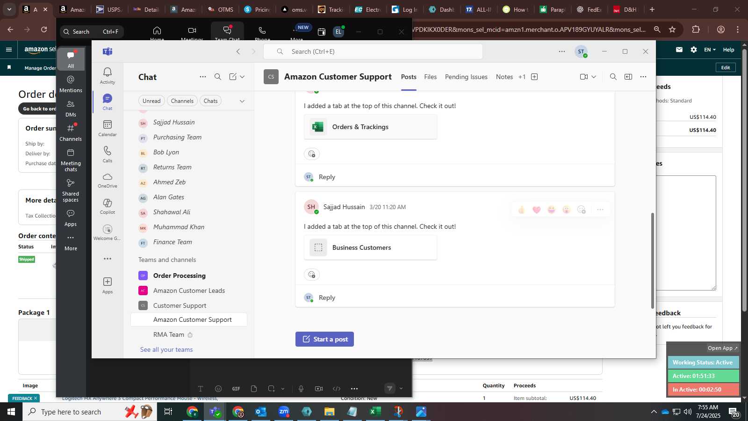Switch to the Pending Issues tab
This screenshot has width=748, height=421.
[x=466, y=77]
